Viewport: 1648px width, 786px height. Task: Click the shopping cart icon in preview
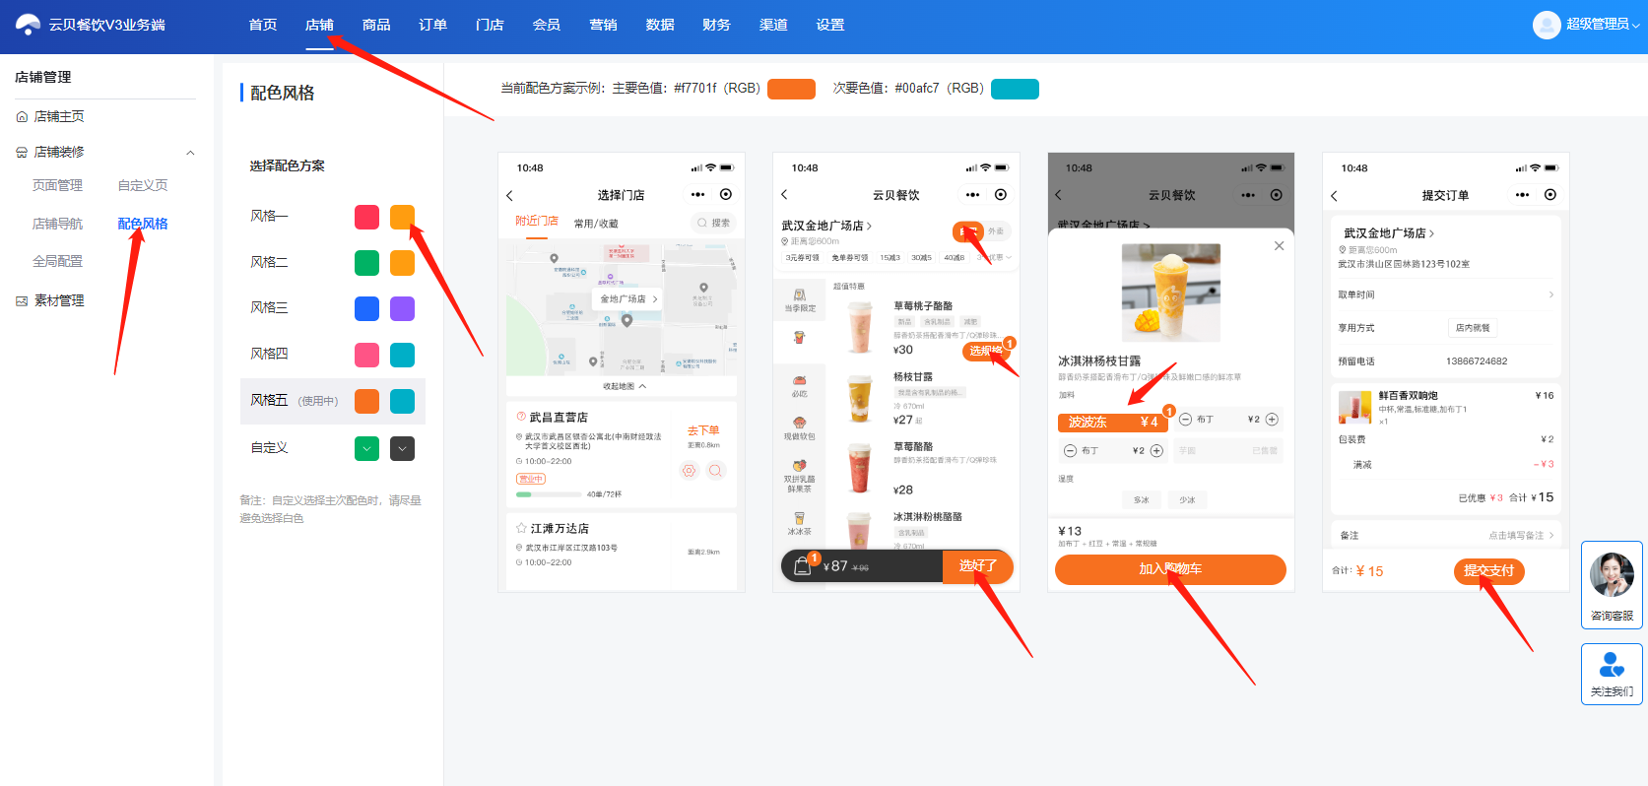(x=803, y=565)
